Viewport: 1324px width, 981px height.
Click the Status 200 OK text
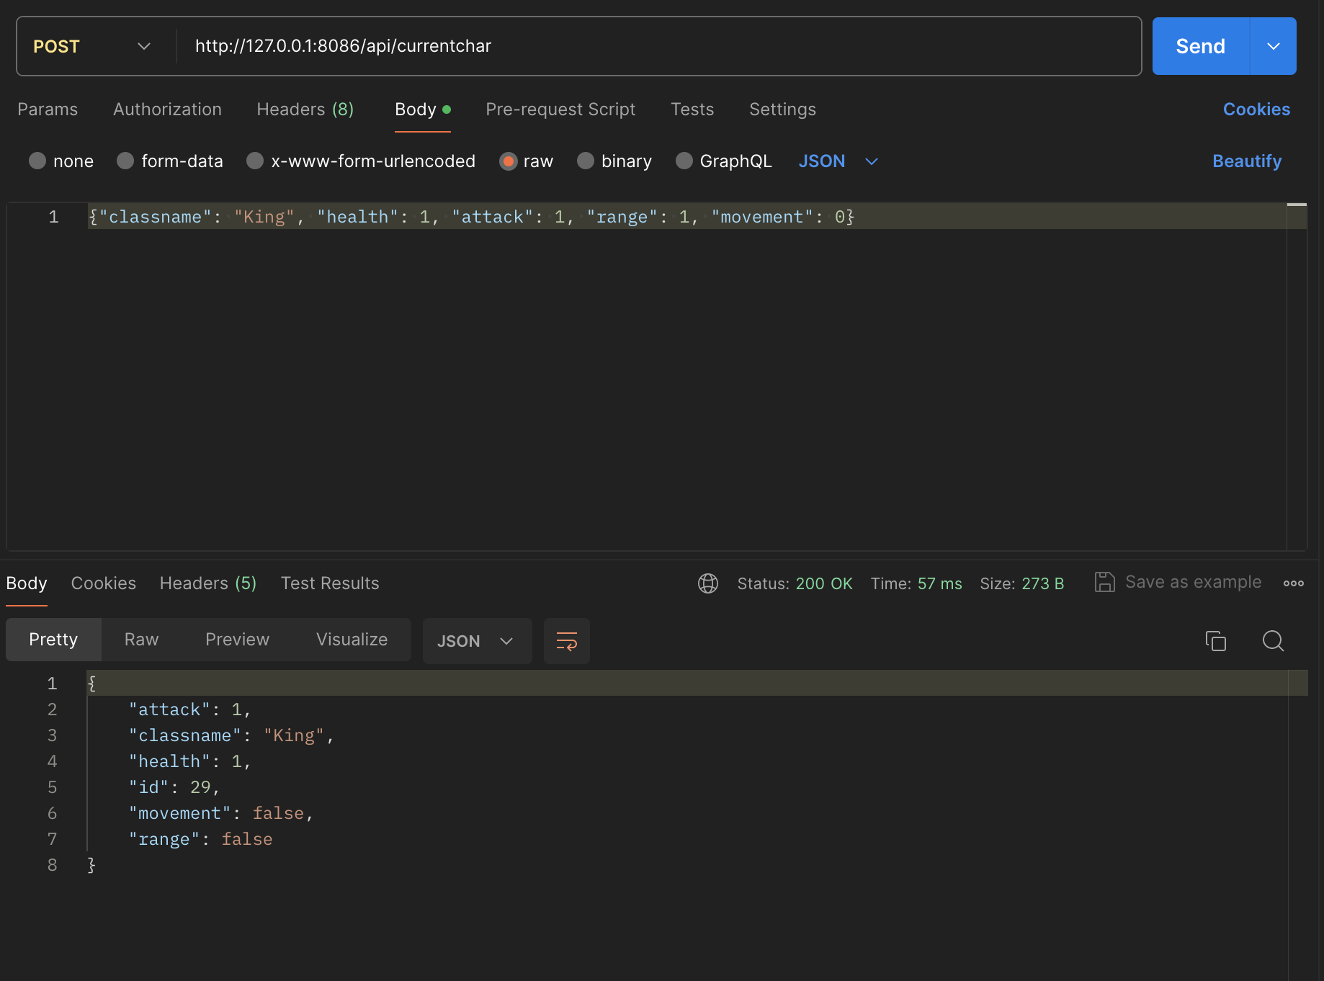point(795,583)
